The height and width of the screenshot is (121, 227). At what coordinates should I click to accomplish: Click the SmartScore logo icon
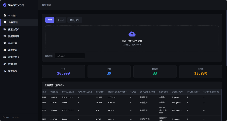(x=5, y=5)
